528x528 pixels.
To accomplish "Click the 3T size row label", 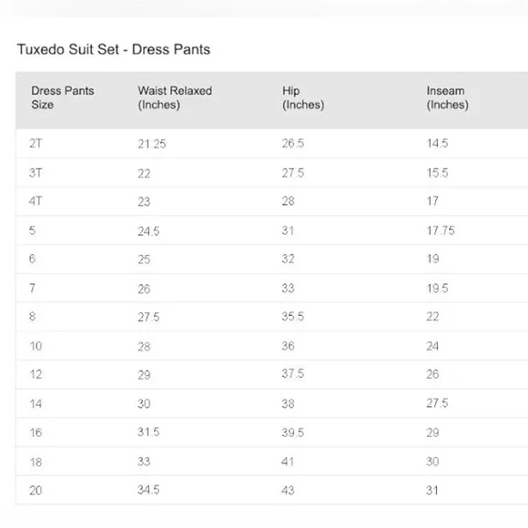I will [x=36, y=173].
